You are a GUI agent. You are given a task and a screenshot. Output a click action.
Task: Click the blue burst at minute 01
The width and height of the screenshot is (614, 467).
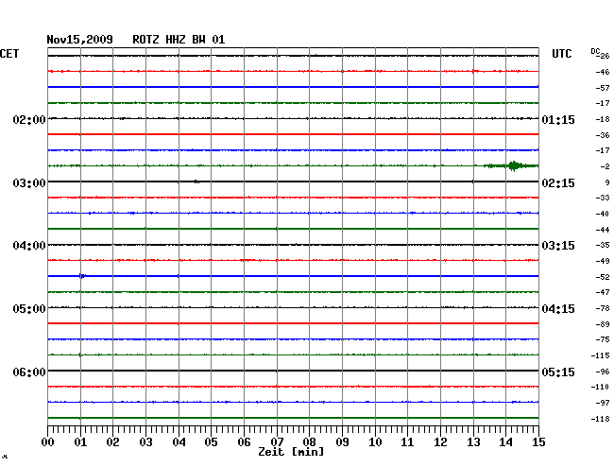click(x=82, y=276)
